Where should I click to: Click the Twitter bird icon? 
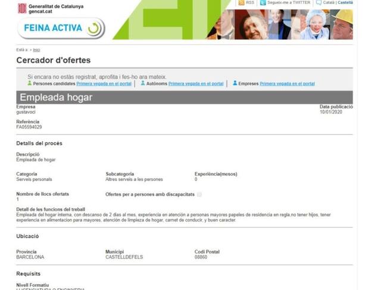(263, 2)
